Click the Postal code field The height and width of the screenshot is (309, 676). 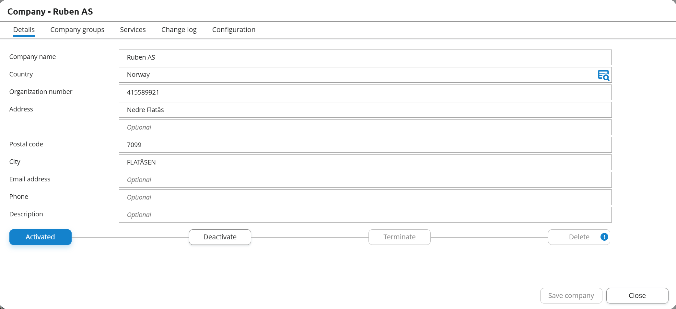click(x=365, y=145)
